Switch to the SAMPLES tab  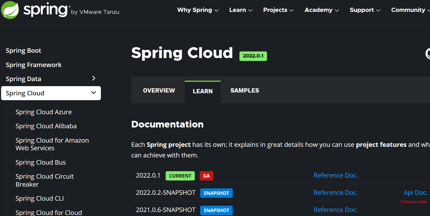point(245,91)
